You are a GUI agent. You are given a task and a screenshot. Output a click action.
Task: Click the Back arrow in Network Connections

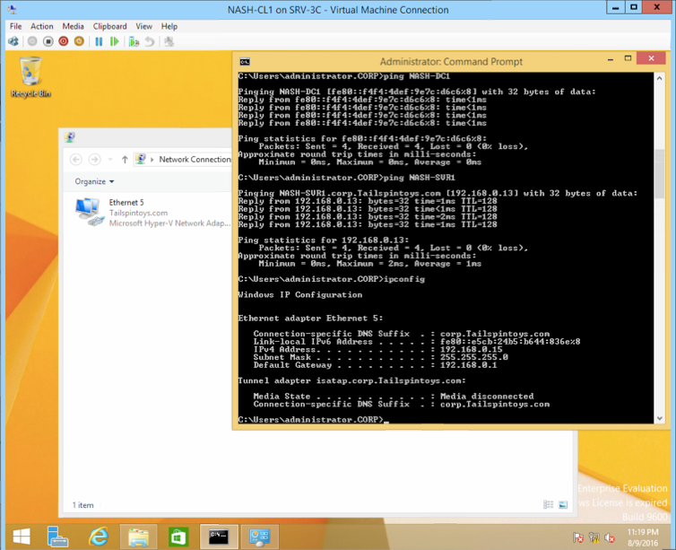pos(76,160)
